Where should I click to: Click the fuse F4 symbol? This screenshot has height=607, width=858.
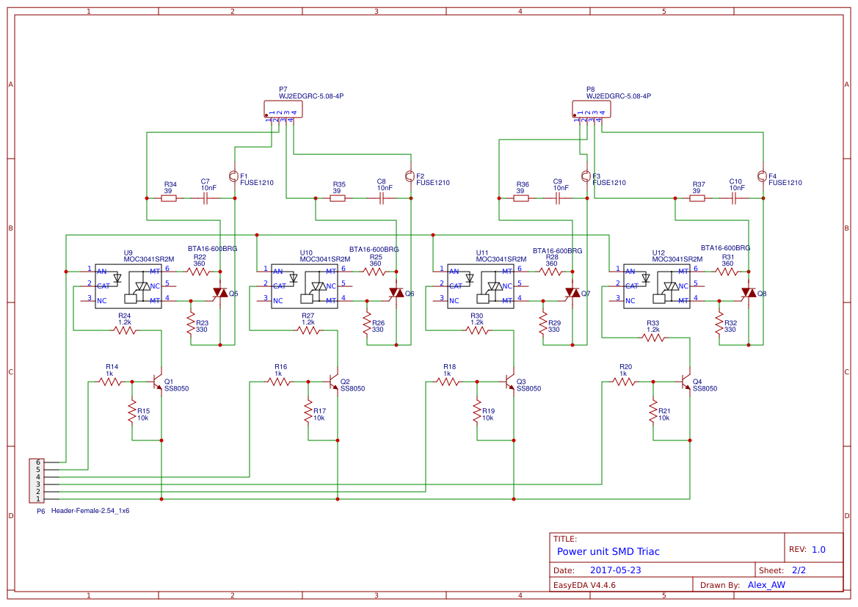click(763, 176)
